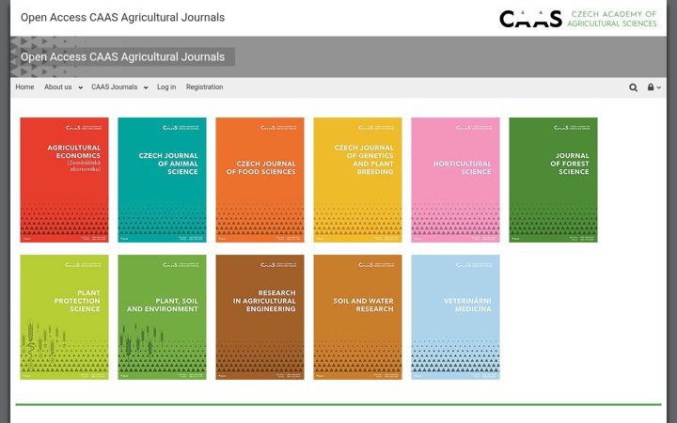Expand the About us dropdown arrow
This screenshot has height=423, width=677.
[80, 87]
